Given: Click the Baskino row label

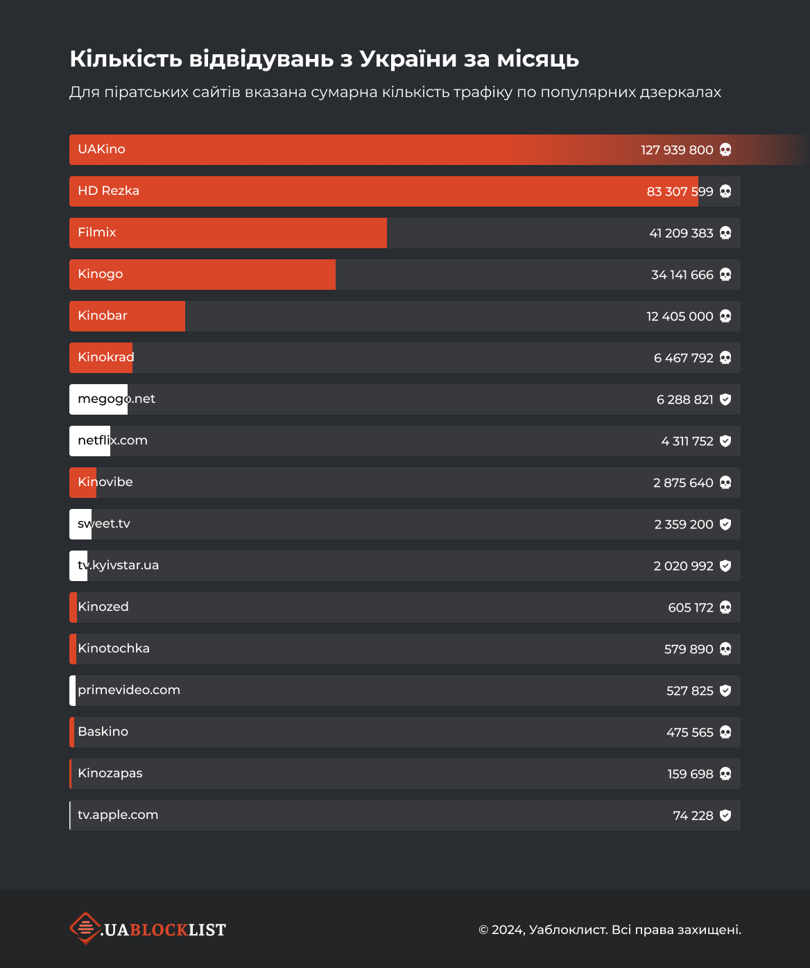Looking at the screenshot, I should coord(103,732).
